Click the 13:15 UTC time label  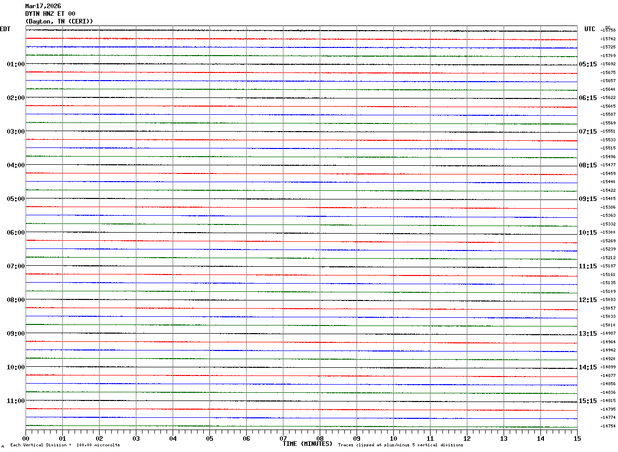click(588, 334)
